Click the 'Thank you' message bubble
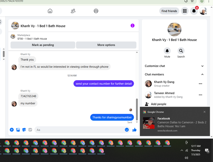Screen dimensions: 213x162 [x=27, y=60]
